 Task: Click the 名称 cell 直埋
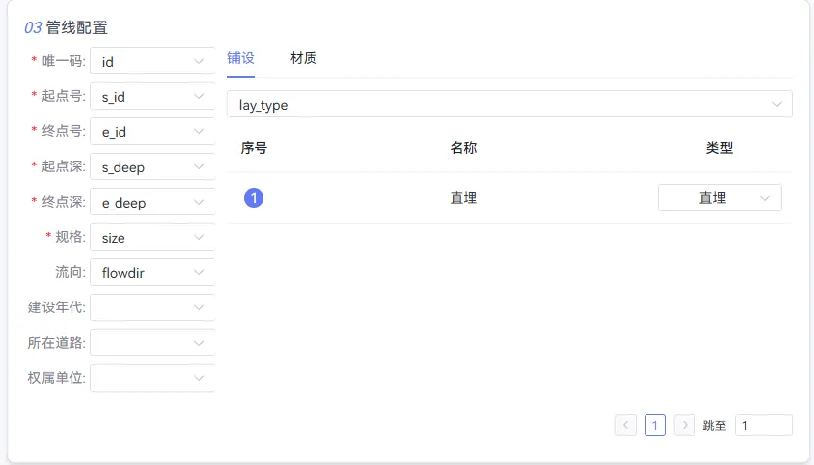463,198
